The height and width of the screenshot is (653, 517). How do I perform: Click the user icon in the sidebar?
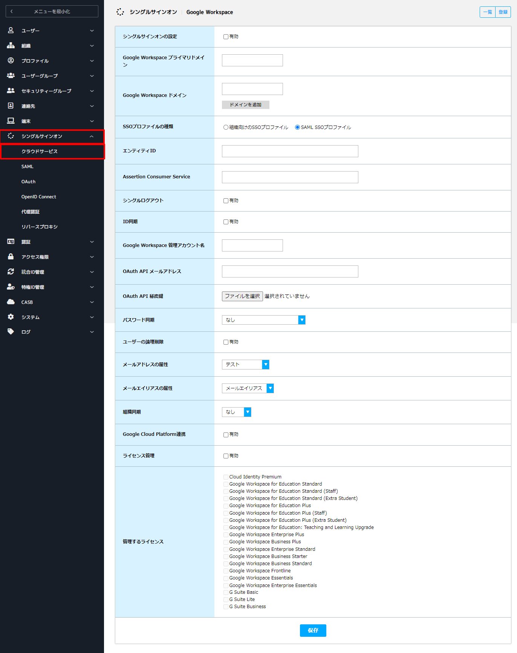[x=11, y=30]
